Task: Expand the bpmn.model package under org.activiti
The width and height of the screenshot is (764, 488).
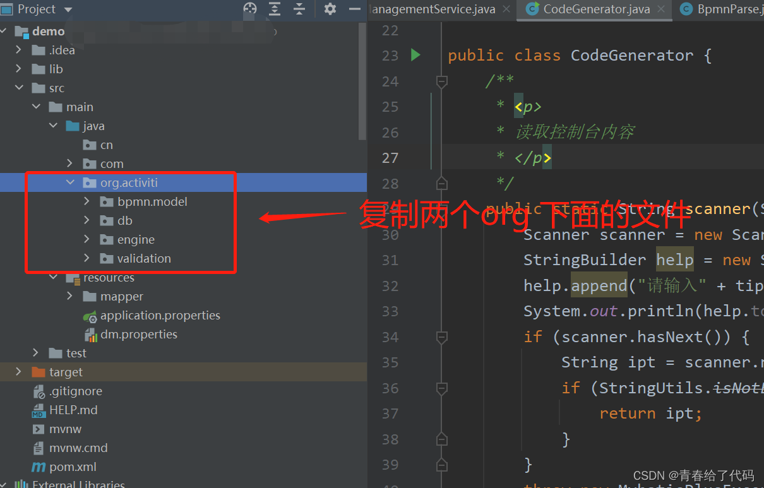Action: (x=87, y=201)
